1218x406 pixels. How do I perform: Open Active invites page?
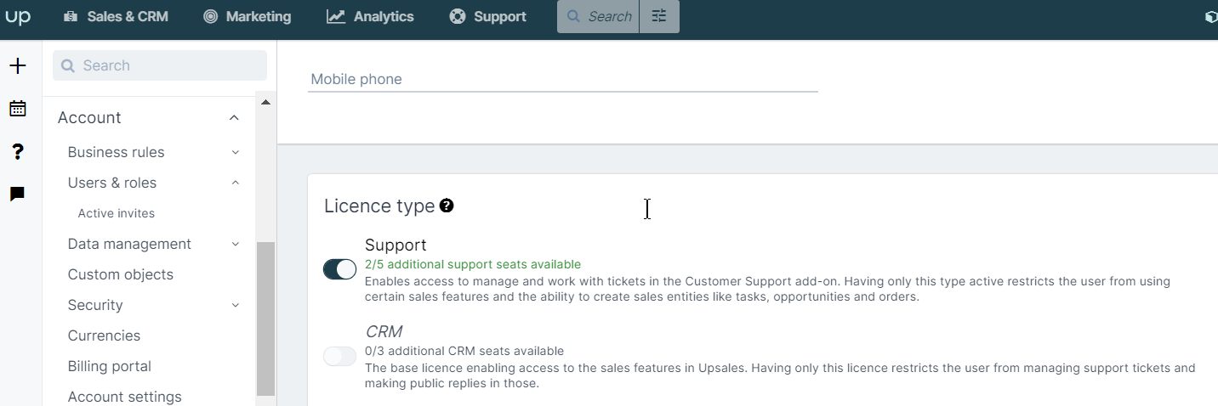click(x=117, y=213)
